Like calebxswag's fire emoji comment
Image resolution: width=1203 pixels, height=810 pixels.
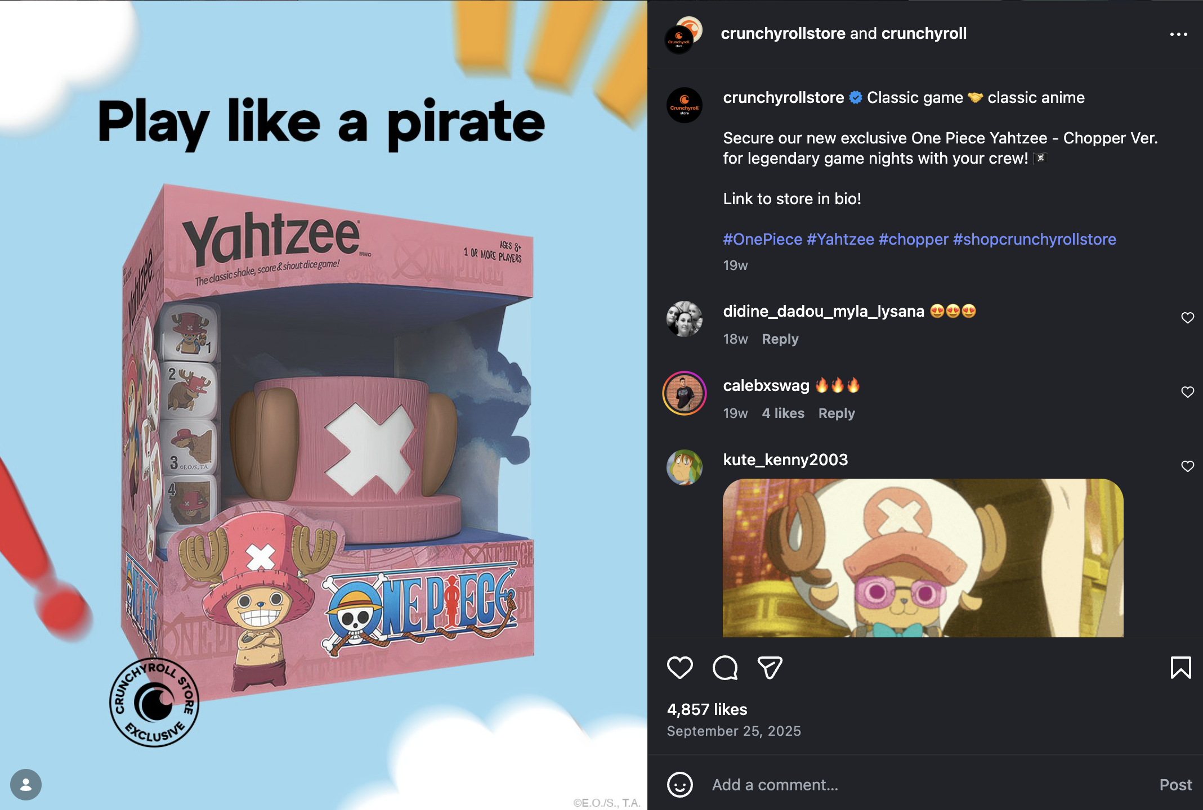(1187, 392)
